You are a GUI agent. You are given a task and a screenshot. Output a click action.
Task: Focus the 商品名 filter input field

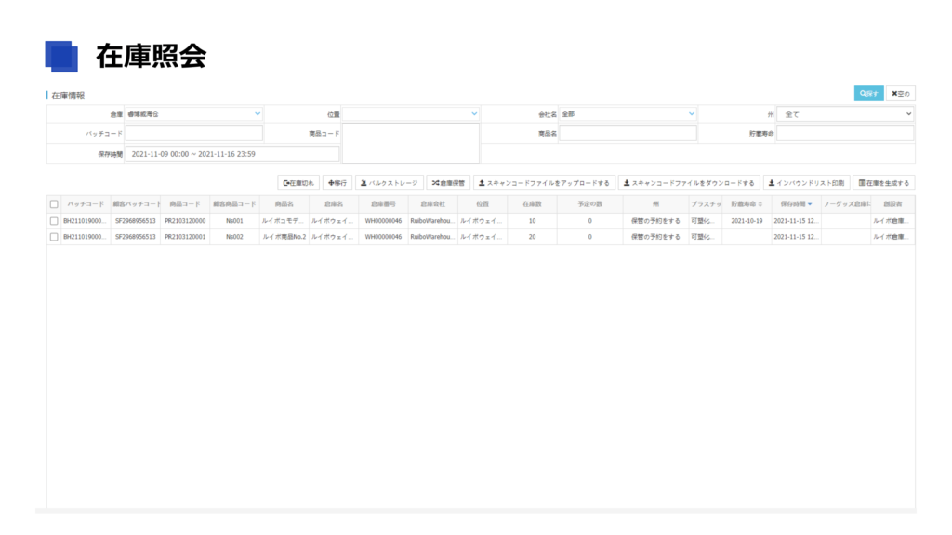(628, 134)
